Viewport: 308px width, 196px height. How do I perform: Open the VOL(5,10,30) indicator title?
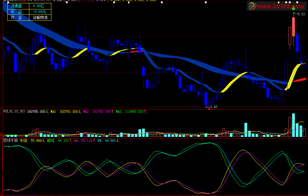coord(14,112)
